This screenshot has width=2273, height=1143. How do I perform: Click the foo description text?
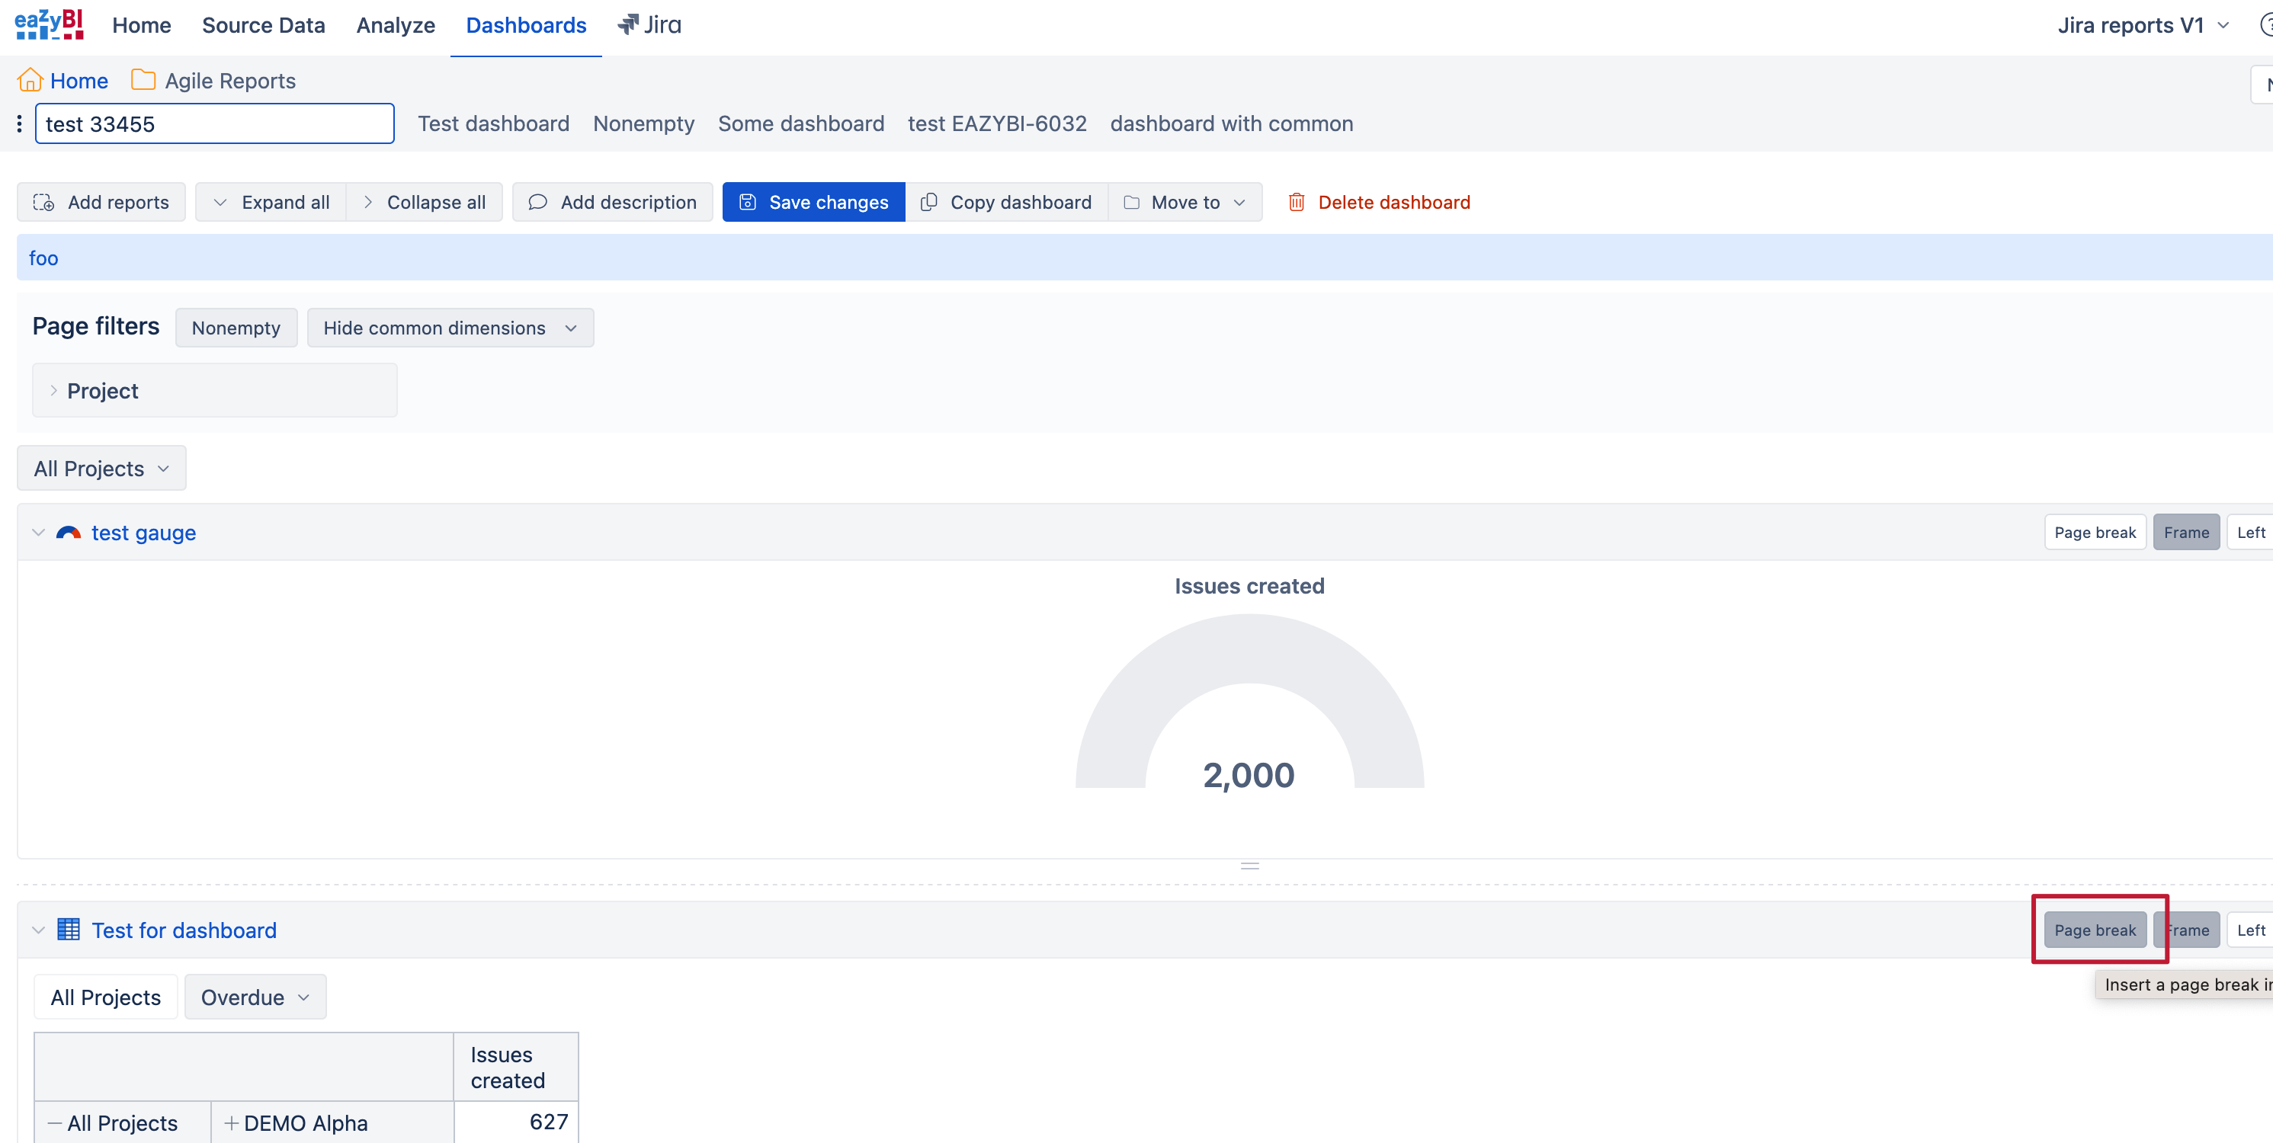click(x=43, y=258)
